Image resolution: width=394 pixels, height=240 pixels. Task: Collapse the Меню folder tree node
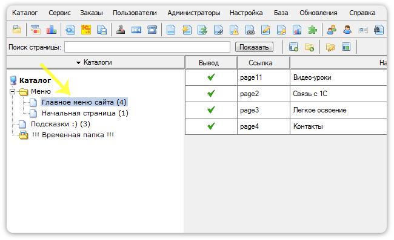[x=12, y=92]
